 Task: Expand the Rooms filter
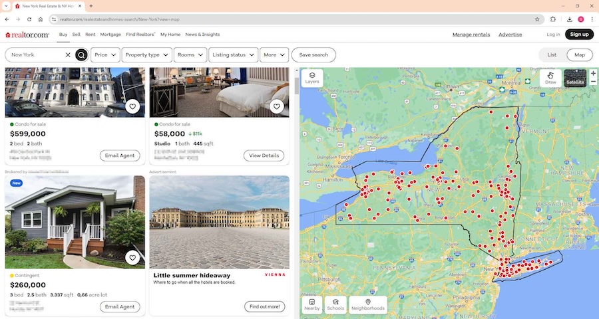click(x=190, y=55)
